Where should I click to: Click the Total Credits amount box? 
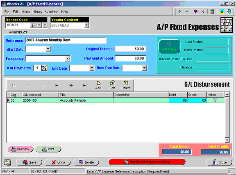point(216,152)
